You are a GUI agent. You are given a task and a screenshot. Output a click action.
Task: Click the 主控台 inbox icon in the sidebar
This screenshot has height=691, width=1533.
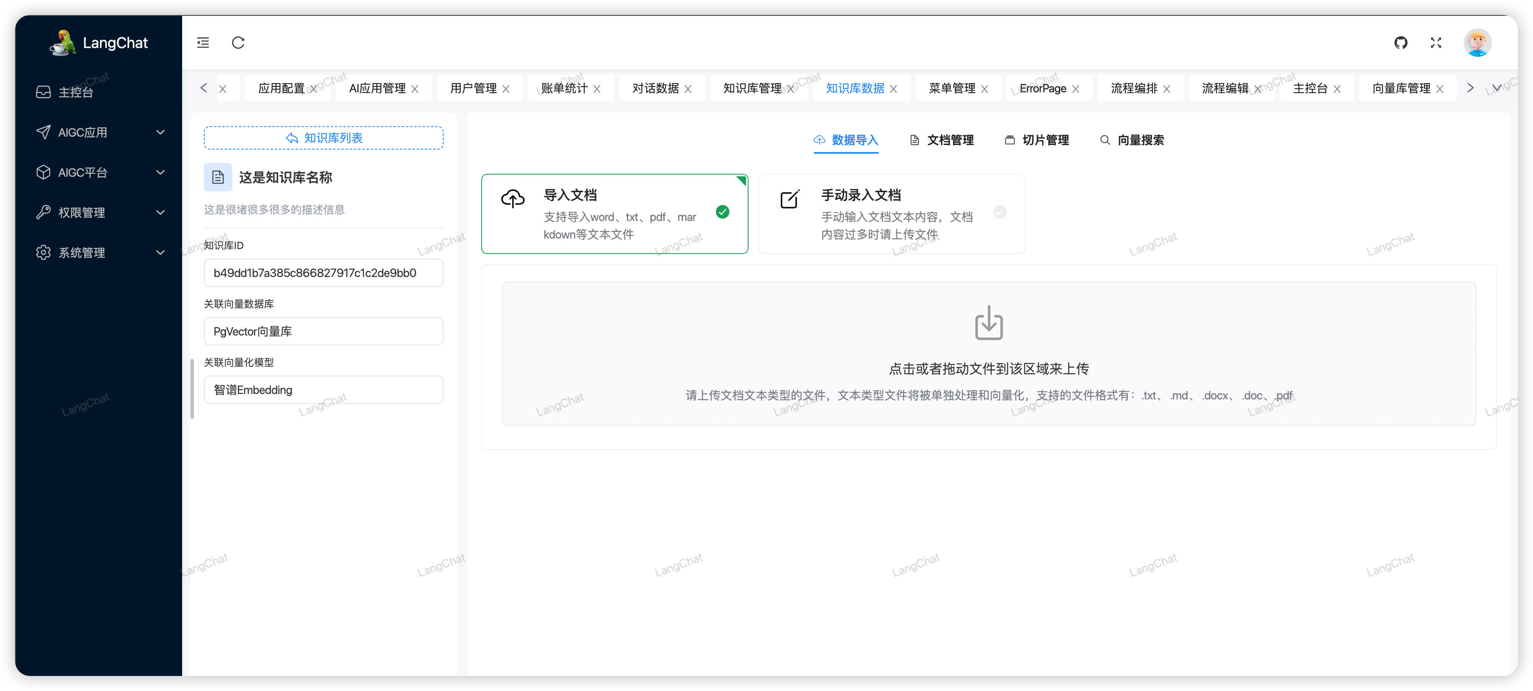[43, 92]
